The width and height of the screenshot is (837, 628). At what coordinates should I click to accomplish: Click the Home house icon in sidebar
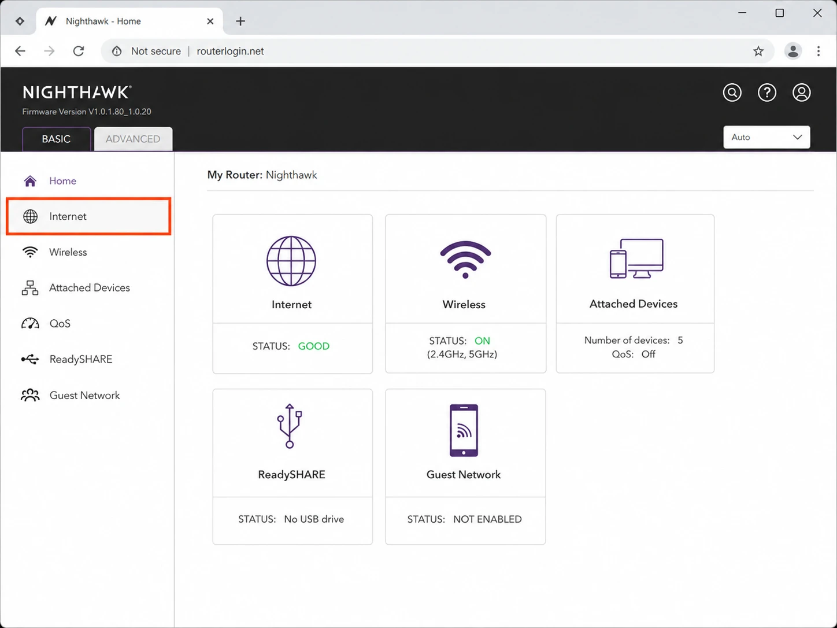30,181
